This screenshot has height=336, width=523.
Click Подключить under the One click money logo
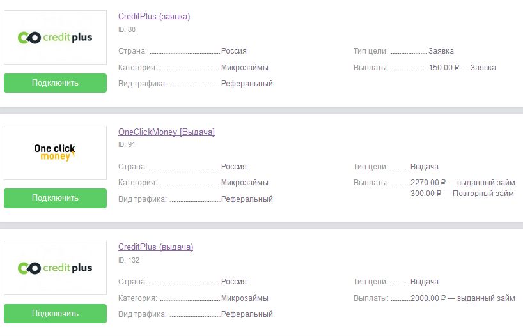coord(56,198)
